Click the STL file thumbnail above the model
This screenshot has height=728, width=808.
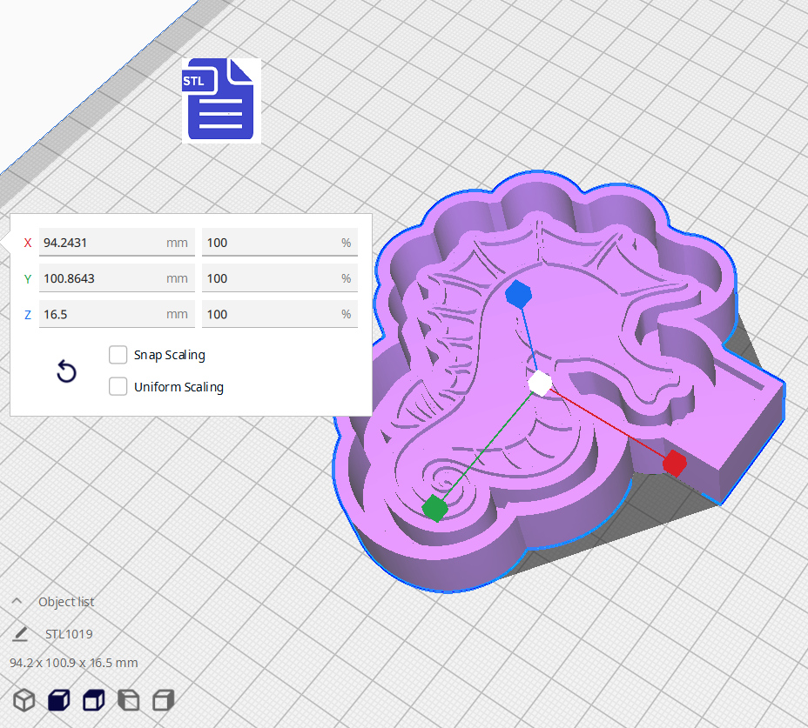pos(220,100)
